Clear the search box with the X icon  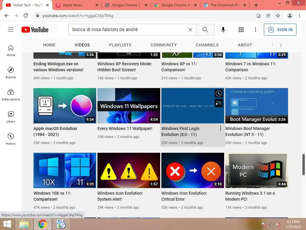[190, 30]
